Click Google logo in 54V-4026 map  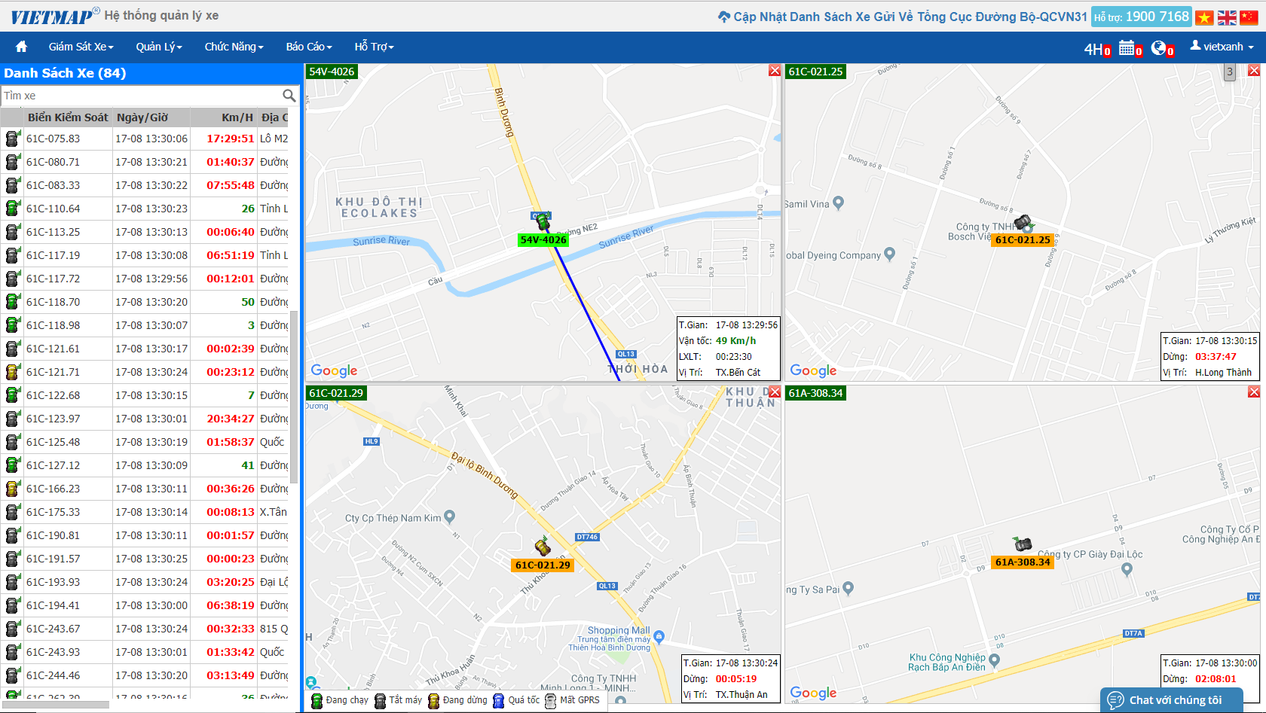[334, 370]
